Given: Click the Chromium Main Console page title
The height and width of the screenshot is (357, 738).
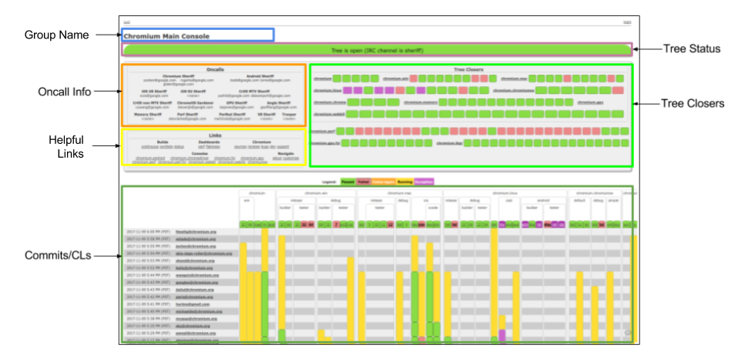Looking at the screenshot, I should pyautogui.click(x=160, y=35).
